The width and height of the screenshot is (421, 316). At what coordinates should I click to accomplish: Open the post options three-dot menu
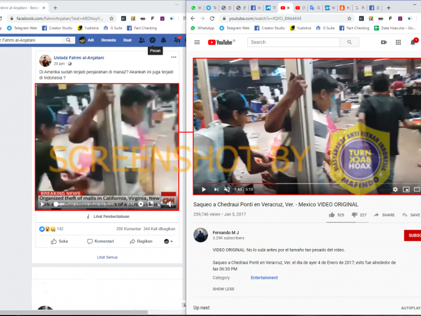pyautogui.click(x=174, y=57)
